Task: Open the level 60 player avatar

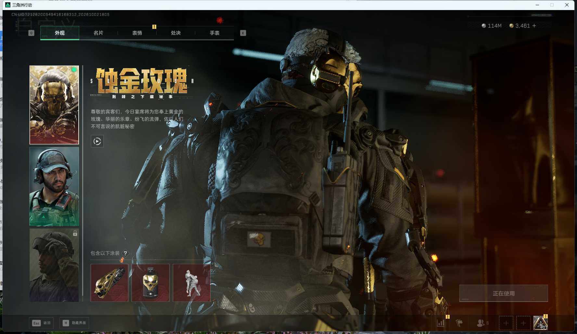Action: [x=541, y=323]
